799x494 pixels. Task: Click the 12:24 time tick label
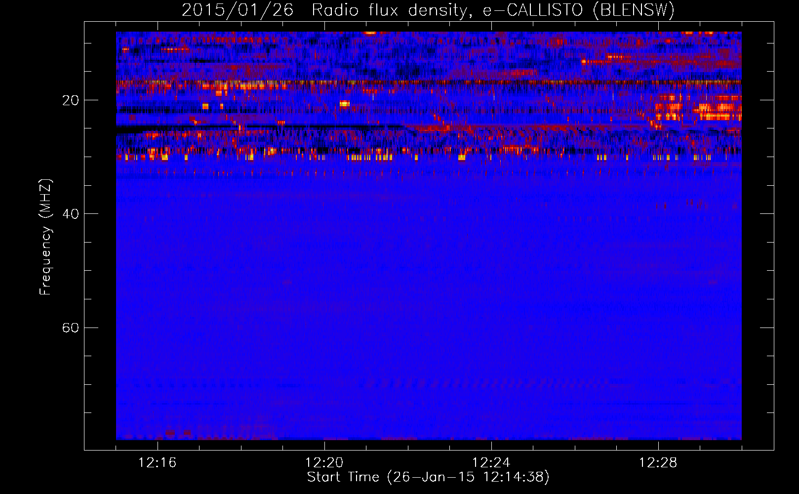pyautogui.click(x=491, y=463)
